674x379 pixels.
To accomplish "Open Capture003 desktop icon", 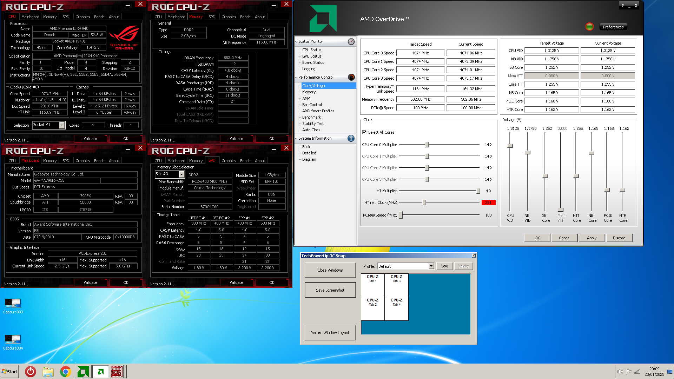I will (13, 306).
